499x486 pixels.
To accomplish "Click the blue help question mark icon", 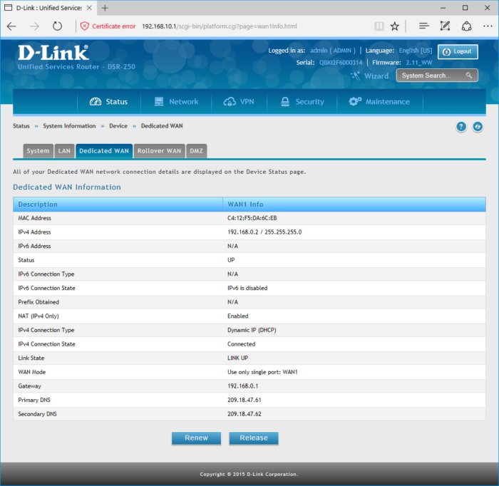I will click(x=461, y=126).
